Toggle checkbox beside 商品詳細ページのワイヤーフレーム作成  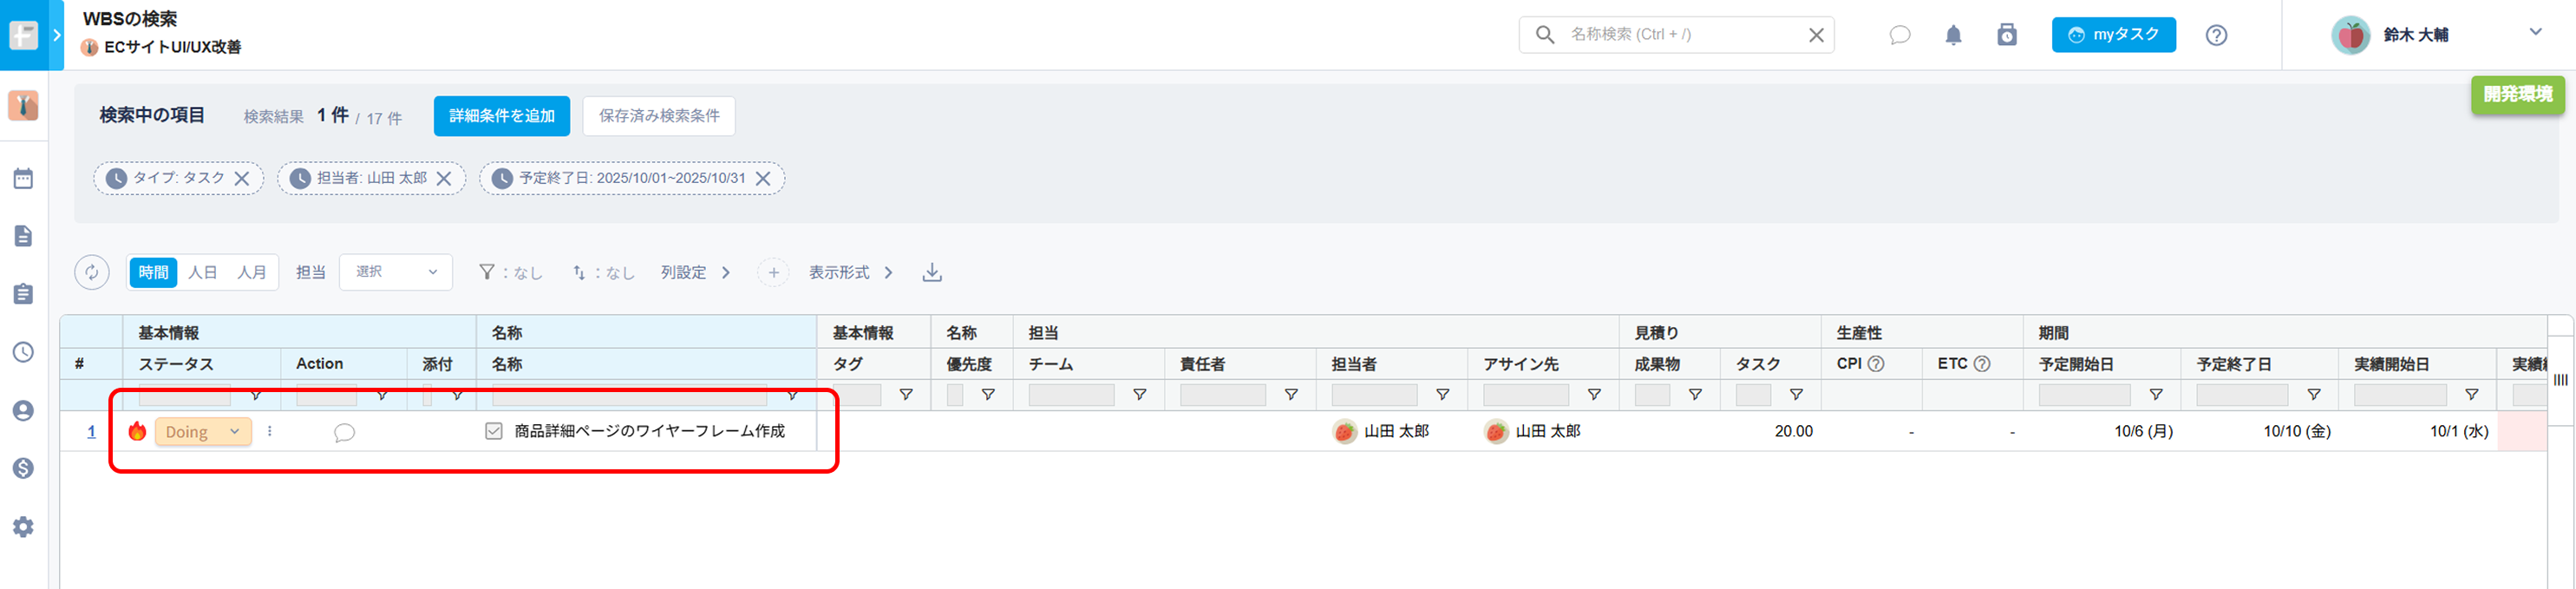coord(494,431)
